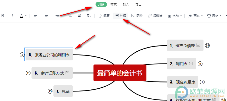
Task: Align text to the left
Action: [x=35, y=16]
